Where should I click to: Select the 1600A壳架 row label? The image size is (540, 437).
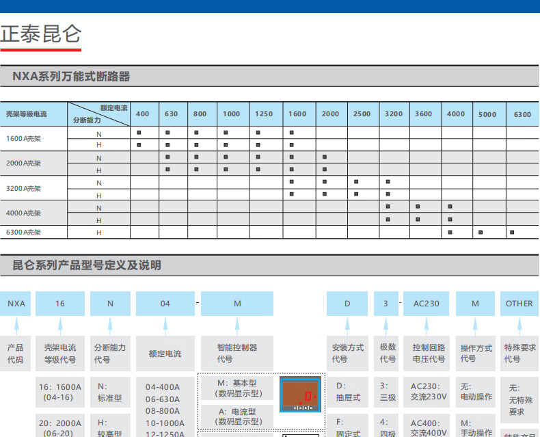click(24, 139)
